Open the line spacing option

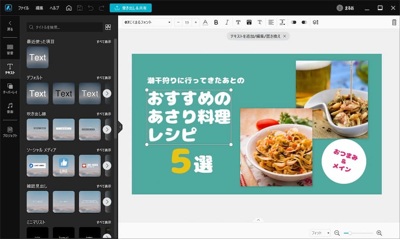282,23
